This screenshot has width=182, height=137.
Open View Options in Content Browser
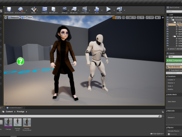pyautogui.click(x=157, y=134)
